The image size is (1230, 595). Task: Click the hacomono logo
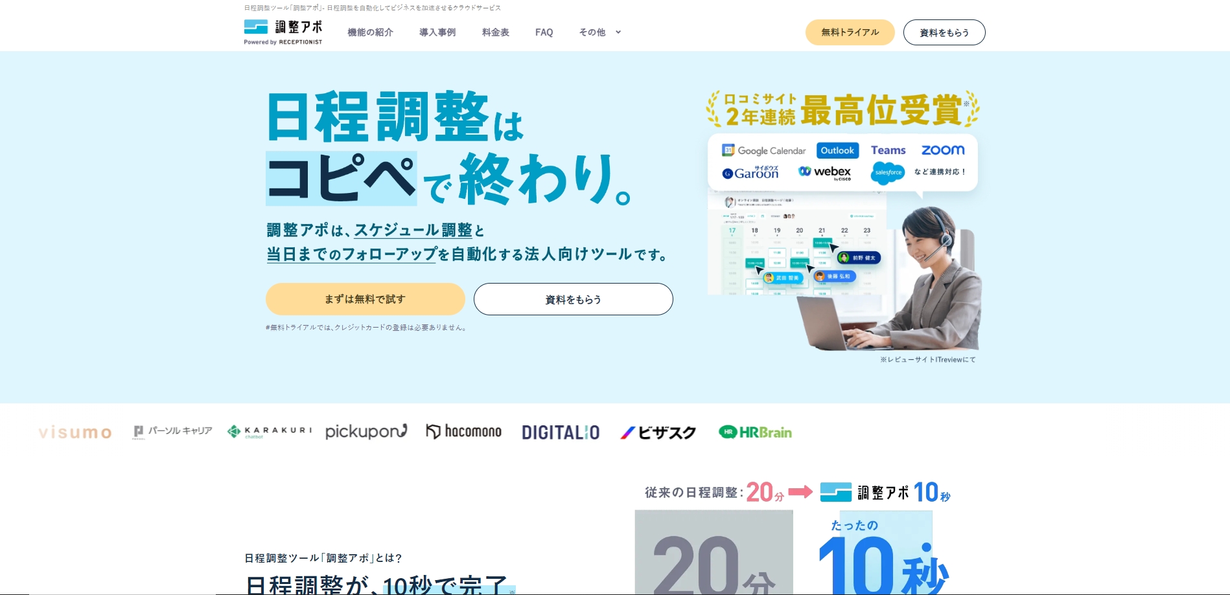click(463, 432)
